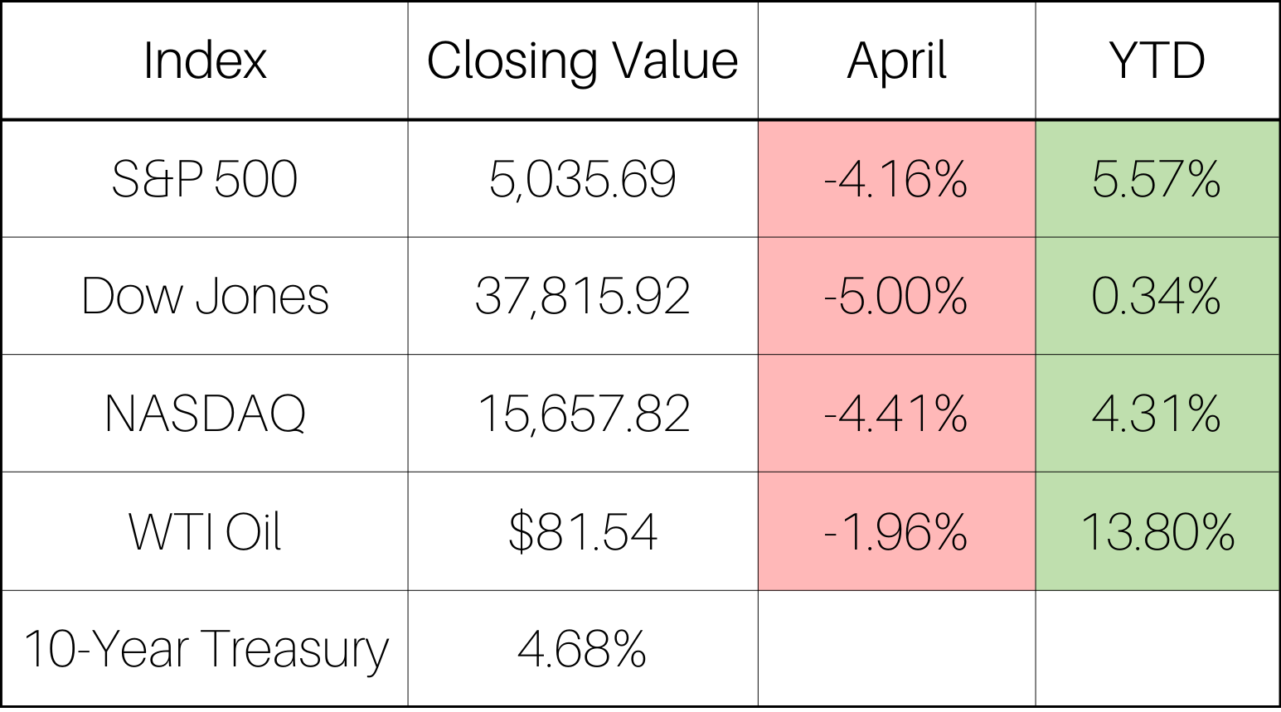Select the Closing Value column header
This screenshot has height=712, width=1281.
[582, 61]
